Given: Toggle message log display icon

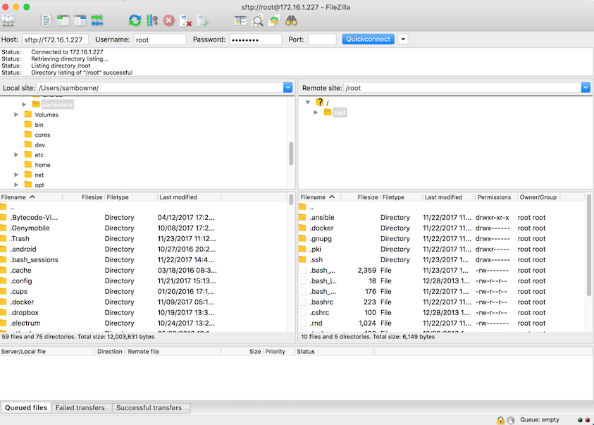Looking at the screenshot, I should (x=47, y=20).
